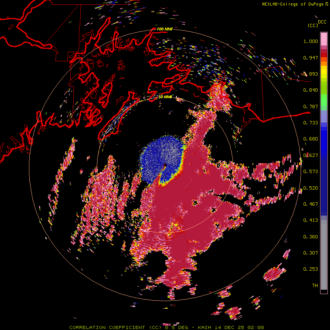Click the 50 NMI range ring label
The width and height of the screenshot is (330, 330).
165,97
